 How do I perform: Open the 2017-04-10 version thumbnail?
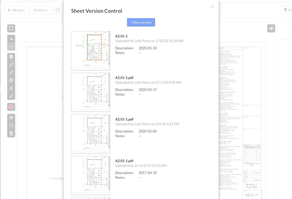(91, 175)
